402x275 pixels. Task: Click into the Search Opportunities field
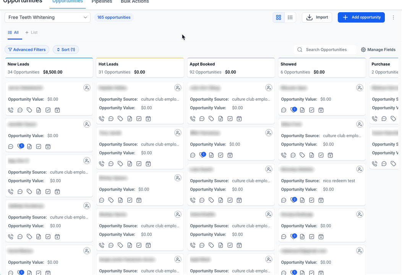pos(326,50)
